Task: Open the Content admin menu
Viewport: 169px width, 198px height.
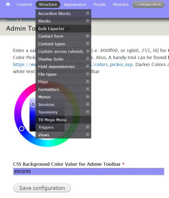Action: pyautogui.click(x=24, y=5)
